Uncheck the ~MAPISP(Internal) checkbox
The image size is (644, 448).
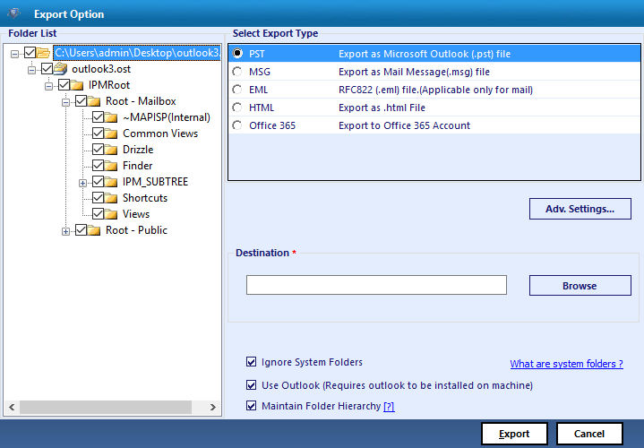98,117
